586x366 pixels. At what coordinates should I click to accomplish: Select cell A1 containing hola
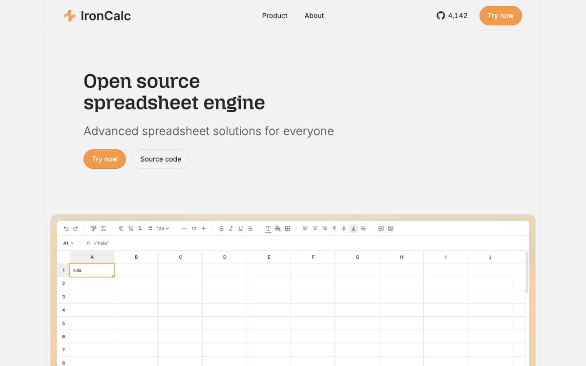tap(92, 270)
